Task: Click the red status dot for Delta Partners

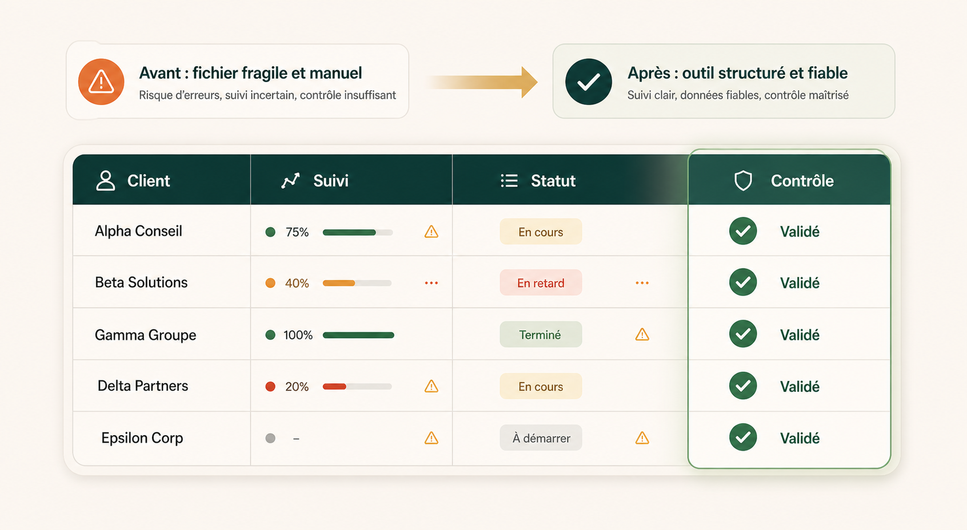Action: tap(270, 387)
